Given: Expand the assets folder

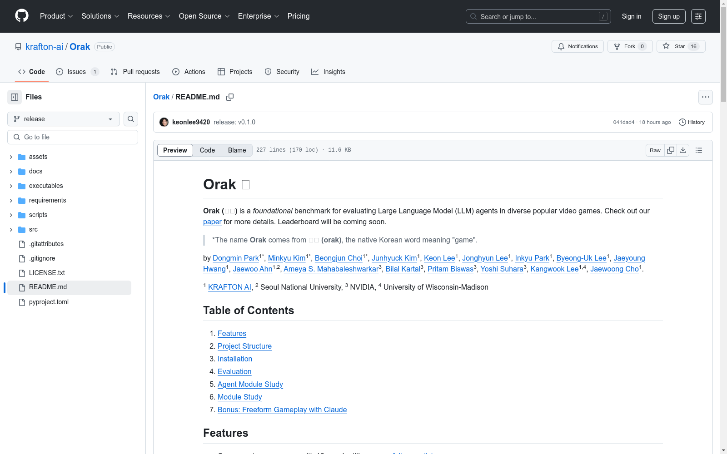Looking at the screenshot, I should tap(11, 157).
